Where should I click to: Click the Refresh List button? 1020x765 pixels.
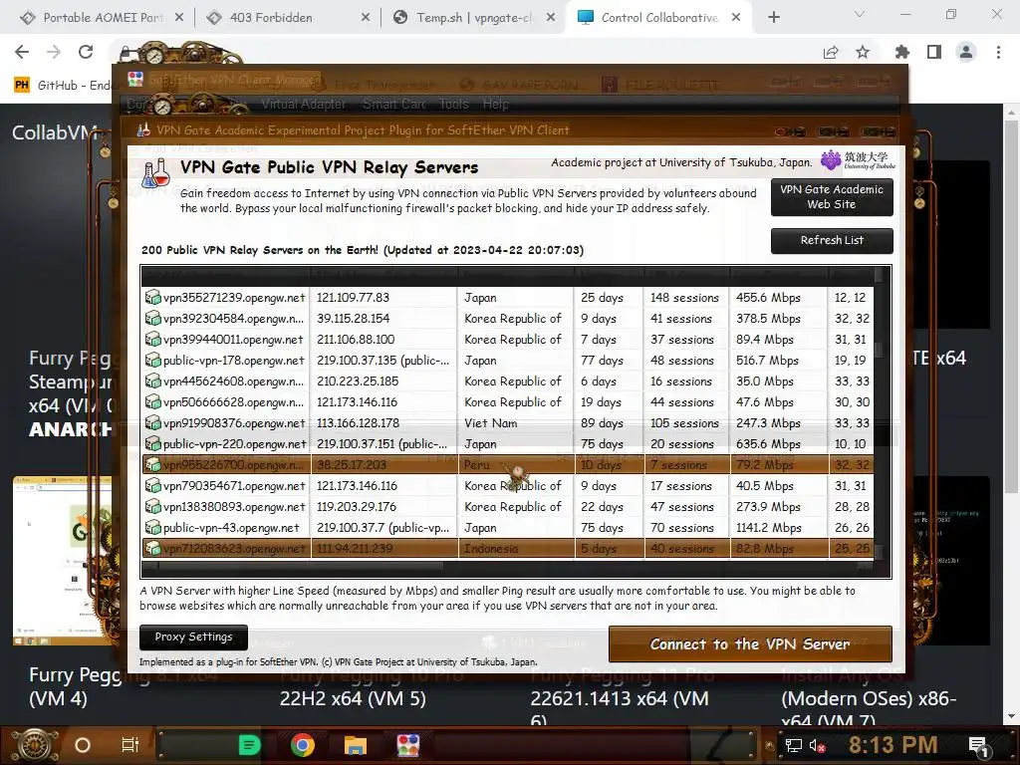point(832,240)
